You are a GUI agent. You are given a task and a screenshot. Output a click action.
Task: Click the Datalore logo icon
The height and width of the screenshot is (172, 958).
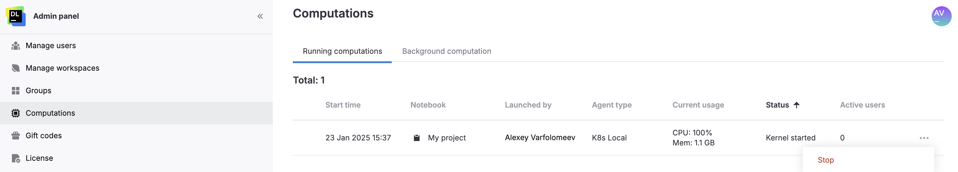coord(16,16)
